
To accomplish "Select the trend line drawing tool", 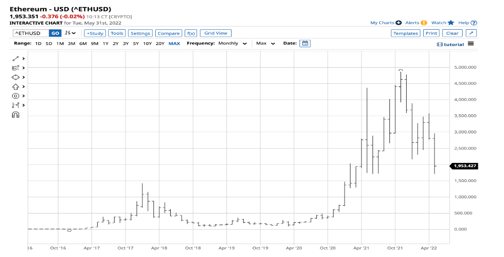I will tap(15, 59).
